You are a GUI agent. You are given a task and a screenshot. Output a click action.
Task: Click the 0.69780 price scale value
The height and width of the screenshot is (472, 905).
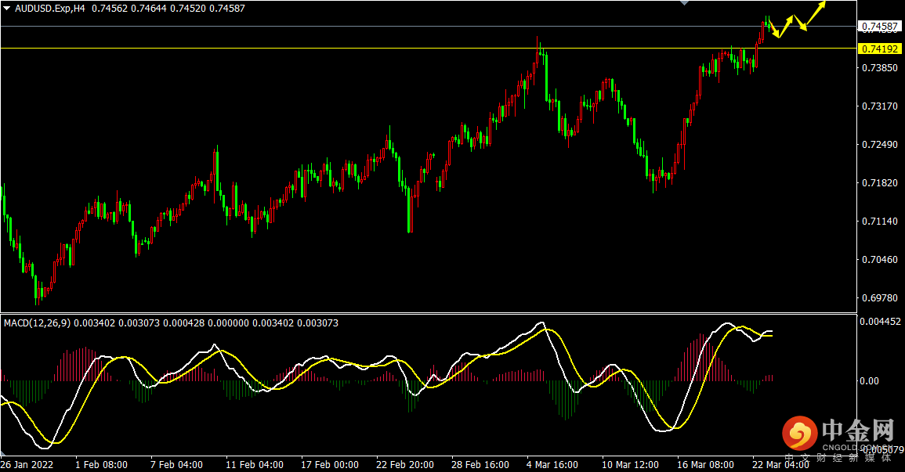(880, 298)
